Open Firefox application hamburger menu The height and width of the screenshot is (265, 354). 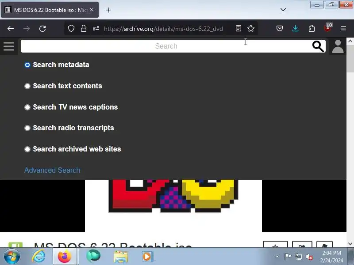point(343,28)
